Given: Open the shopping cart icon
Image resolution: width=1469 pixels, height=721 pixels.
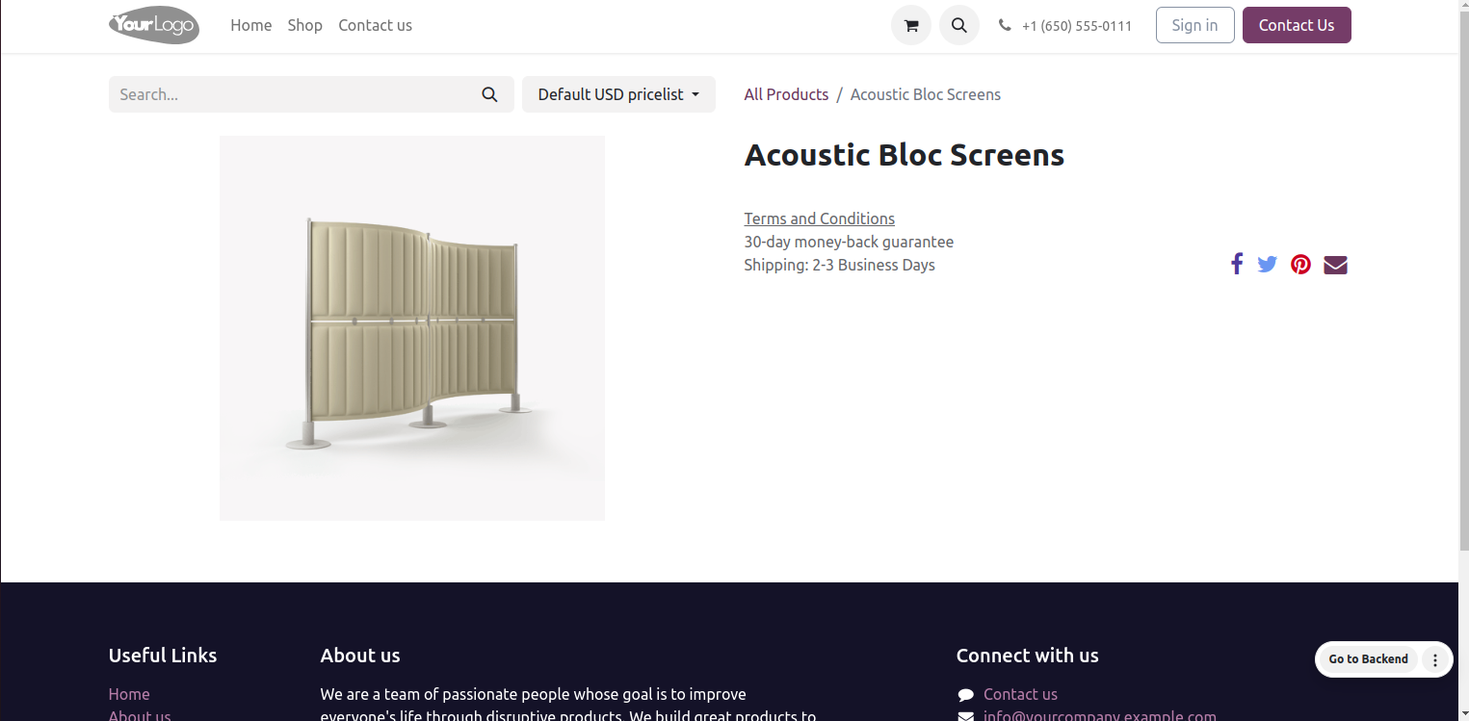Looking at the screenshot, I should (910, 25).
